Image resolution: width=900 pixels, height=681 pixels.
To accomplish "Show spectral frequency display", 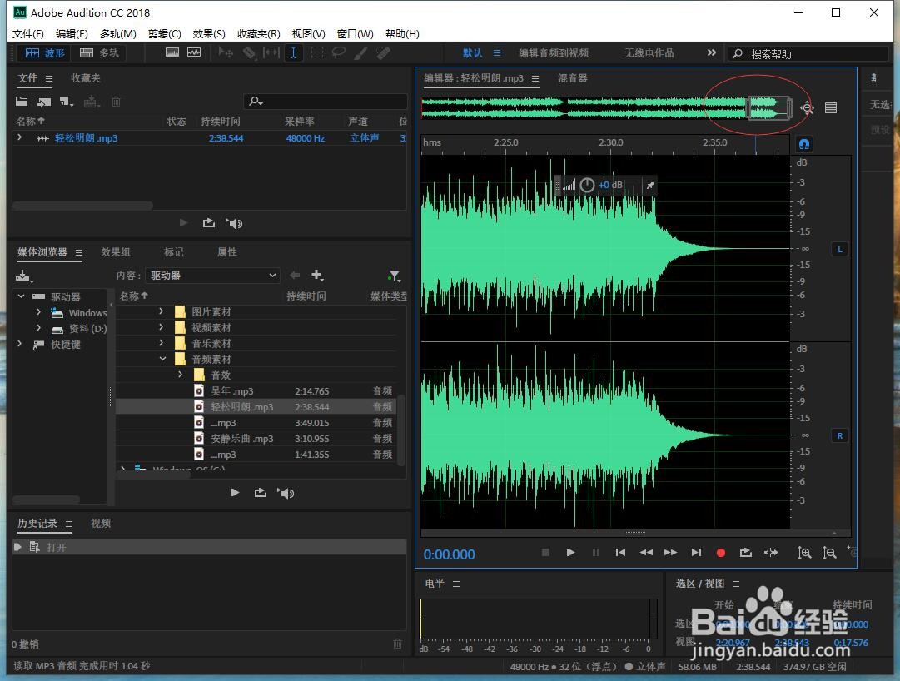I will pos(172,52).
